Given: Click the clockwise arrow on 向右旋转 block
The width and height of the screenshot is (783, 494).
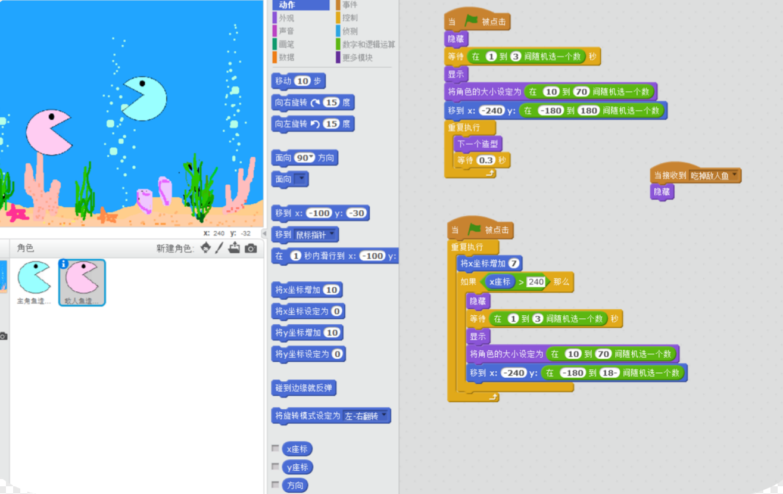Looking at the screenshot, I should point(316,102).
